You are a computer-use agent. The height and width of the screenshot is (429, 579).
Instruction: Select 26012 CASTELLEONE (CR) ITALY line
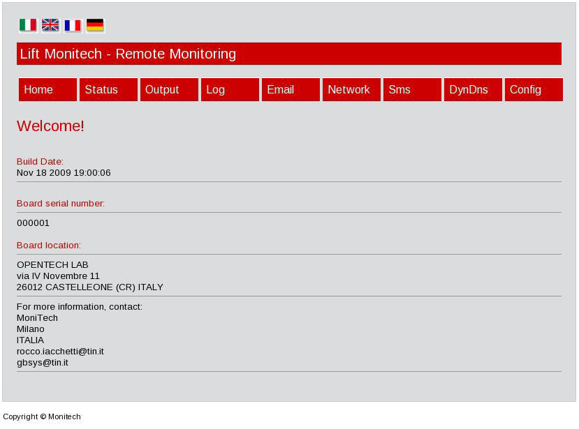point(89,287)
